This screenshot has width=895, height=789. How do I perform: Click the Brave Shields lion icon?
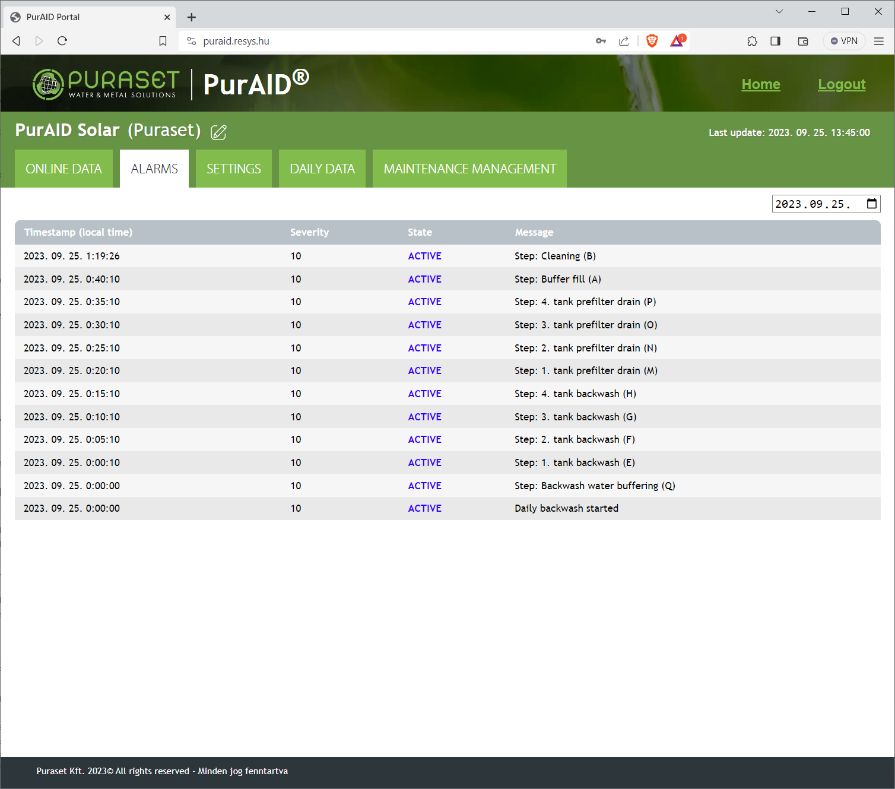652,41
